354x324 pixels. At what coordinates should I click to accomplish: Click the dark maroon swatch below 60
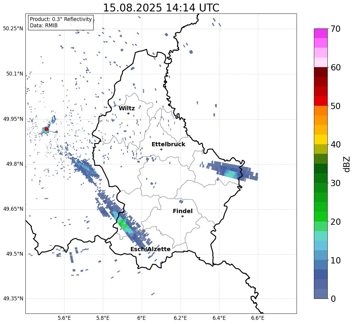(321, 72)
